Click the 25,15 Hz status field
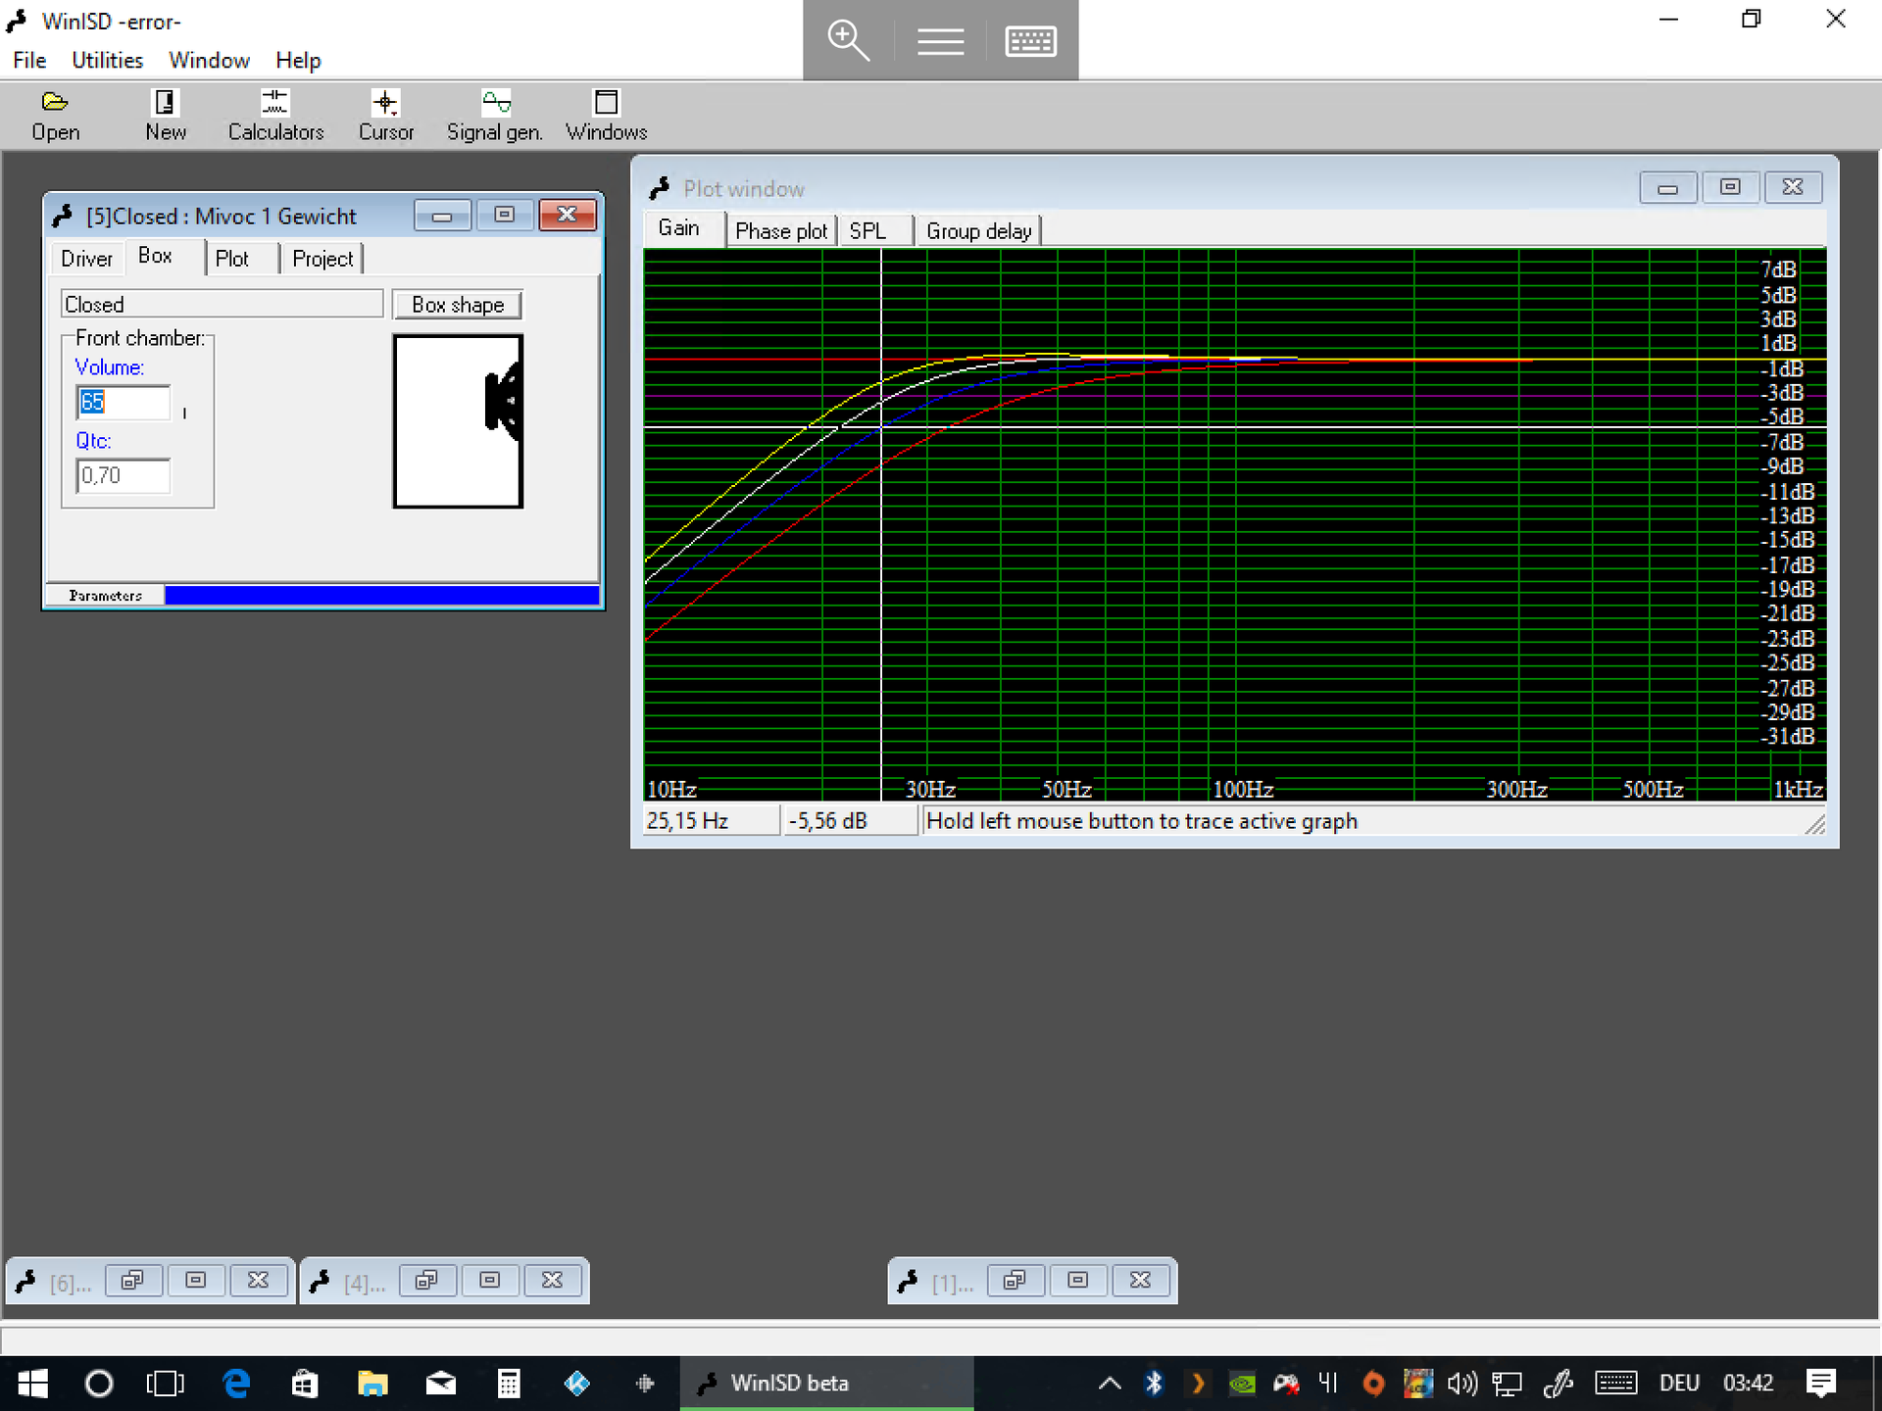 (712, 821)
